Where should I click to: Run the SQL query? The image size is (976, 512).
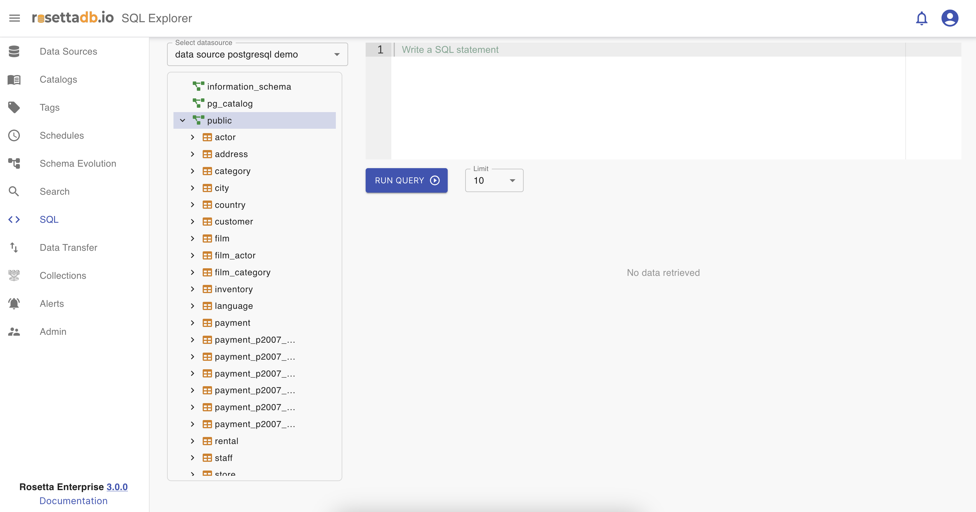pyautogui.click(x=406, y=181)
